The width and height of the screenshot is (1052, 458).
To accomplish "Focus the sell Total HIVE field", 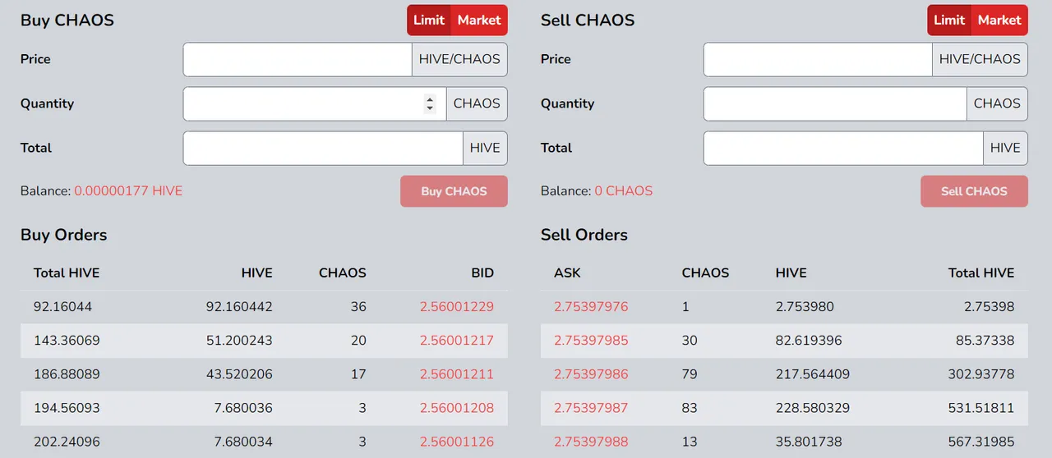I will coord(843,148).
